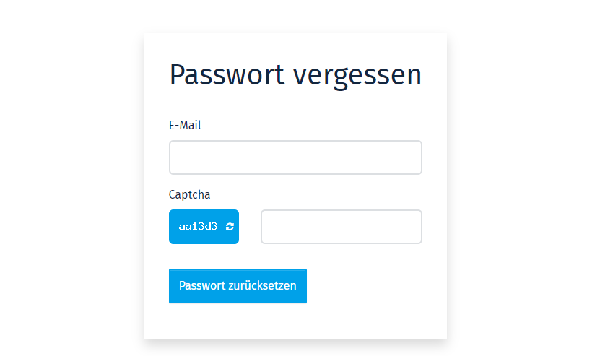Click the word Passwort in the heading
Image resolution: width=600 pixels, height=356 pixels.
(227, 74)
